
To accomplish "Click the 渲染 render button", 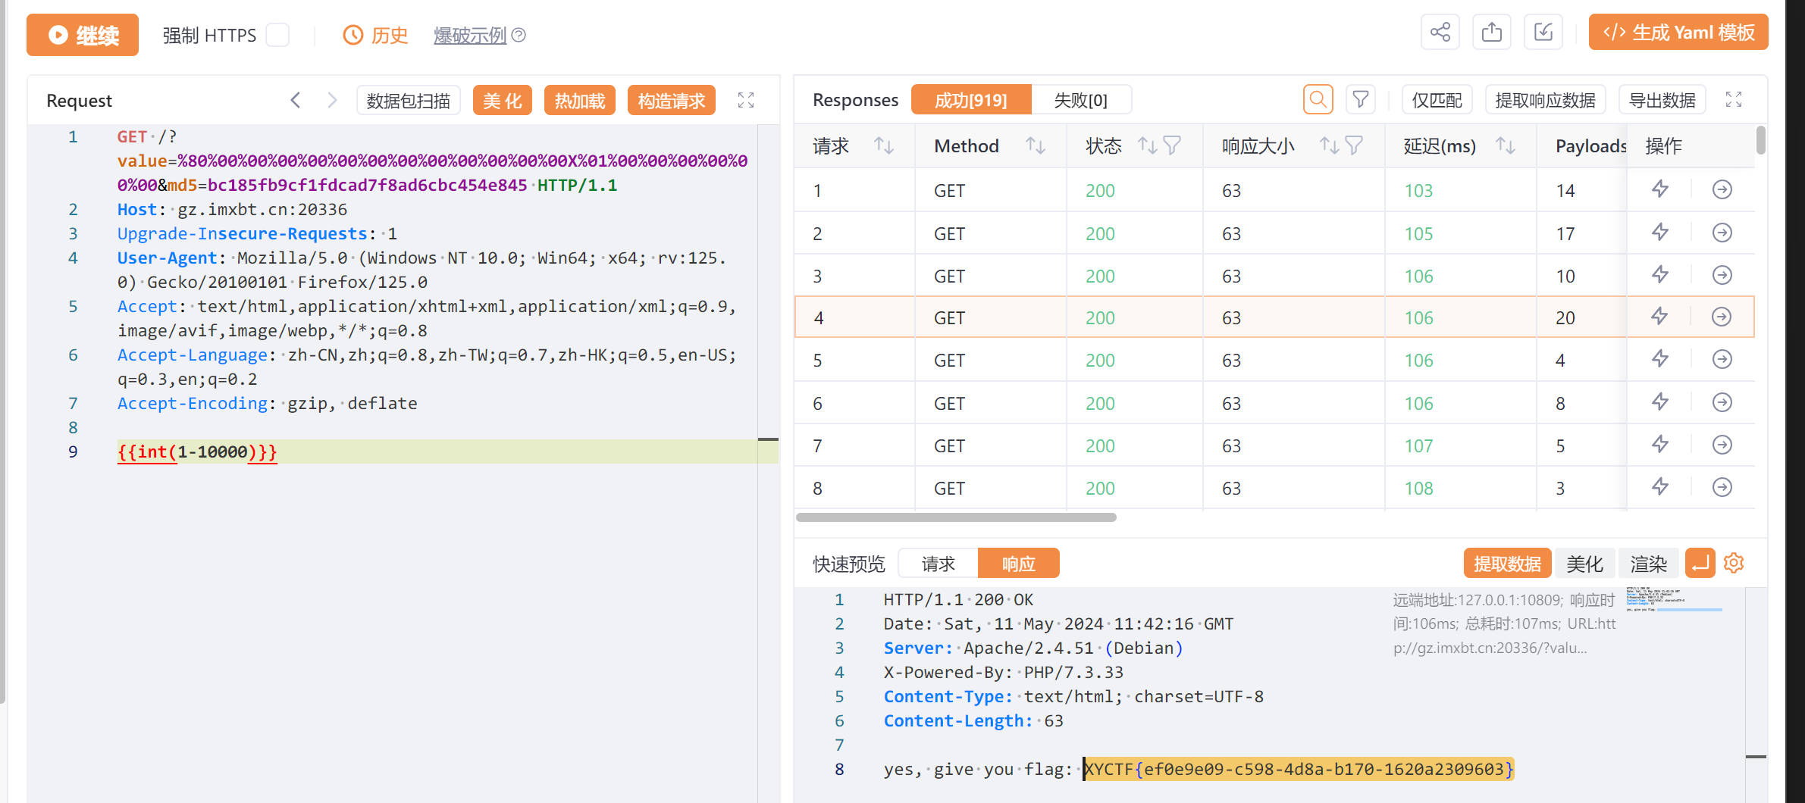I will point(1649,564).
